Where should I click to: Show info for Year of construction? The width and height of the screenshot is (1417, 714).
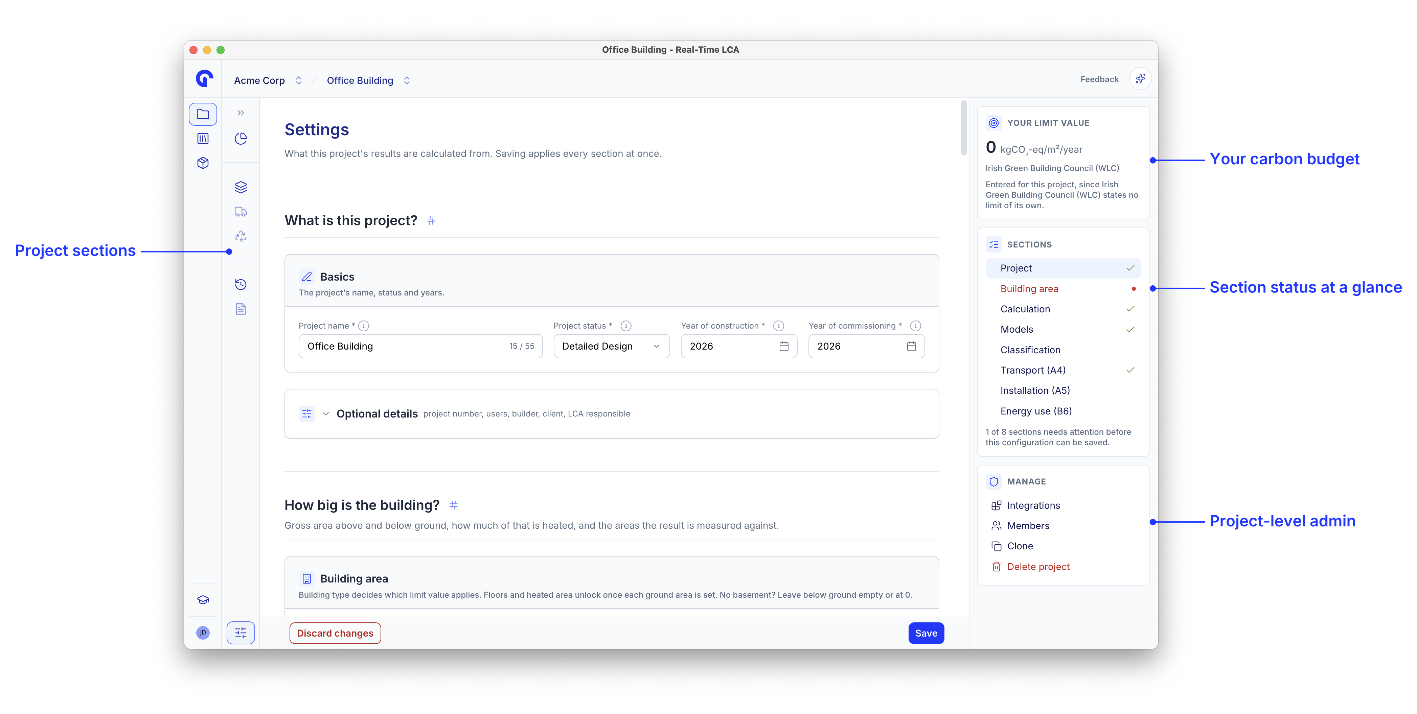[x=778, y=326]
